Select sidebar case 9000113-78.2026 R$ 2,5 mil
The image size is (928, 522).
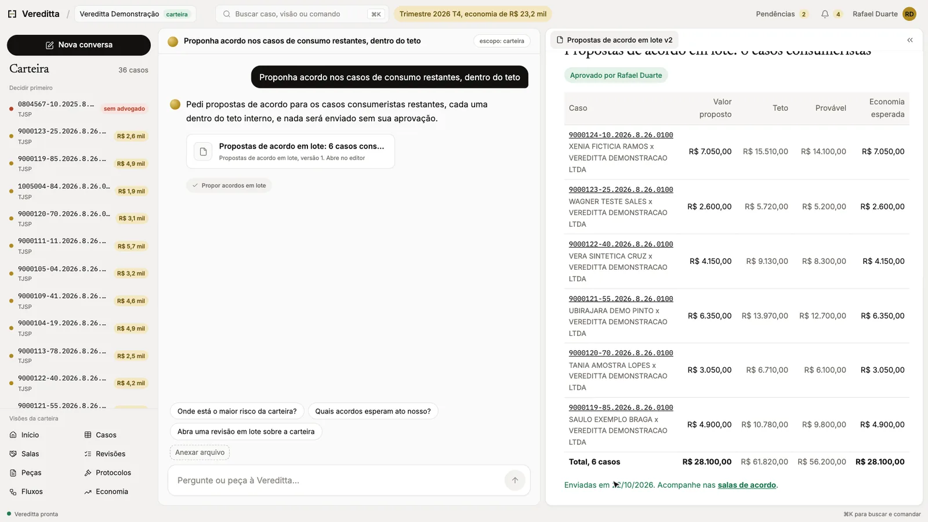click(79, 356)
